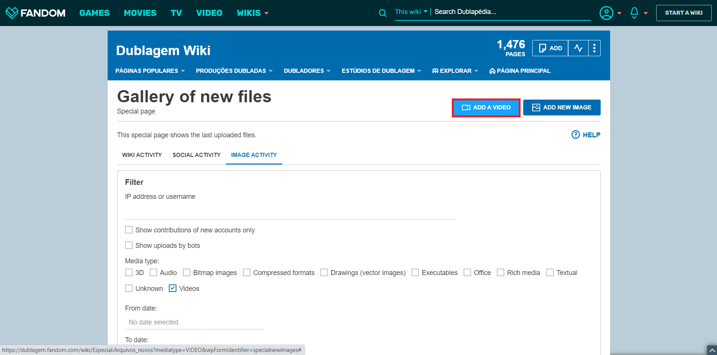Open the This wiki search scope dropdown
Image resolution: width=717 pixels, height=355 pixels.
411,12
